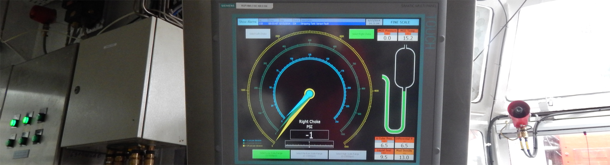Tap the MGS Temp value 15.2
Image resolution: width=610 pixels, height=165 pixels.
pos(408,38)
